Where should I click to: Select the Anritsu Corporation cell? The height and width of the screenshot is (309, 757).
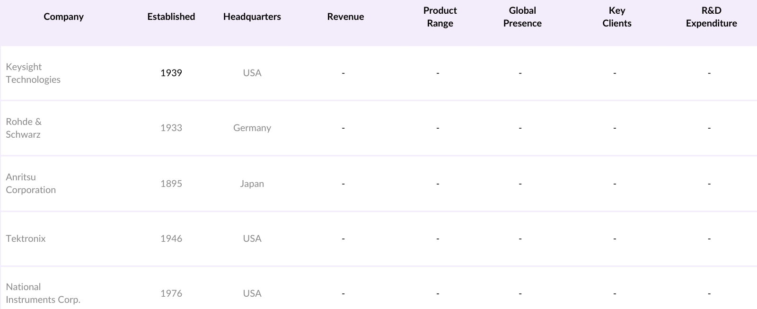pyautogui.click(x=31, y=183)
